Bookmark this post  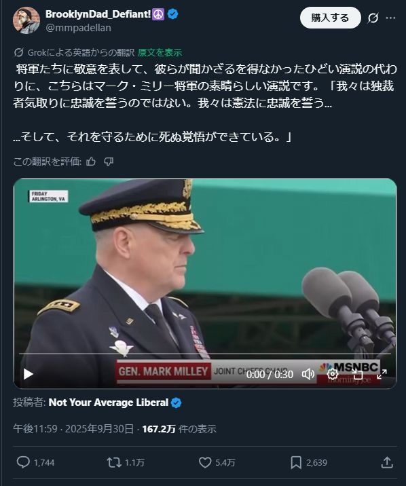(296, 462)
